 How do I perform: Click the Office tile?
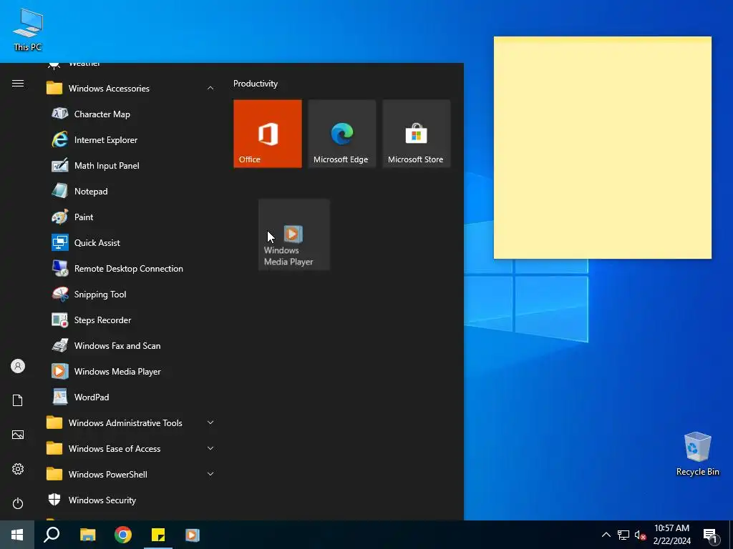tap(268, 134)
